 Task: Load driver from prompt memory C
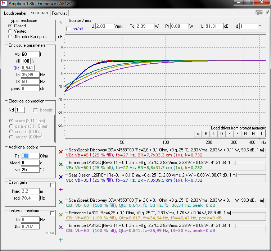214,134
